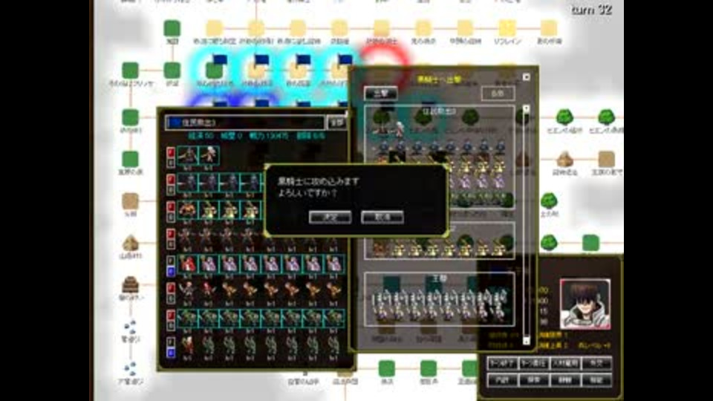Toggle the red flag of the fourth troop row

tap(171, 233)
